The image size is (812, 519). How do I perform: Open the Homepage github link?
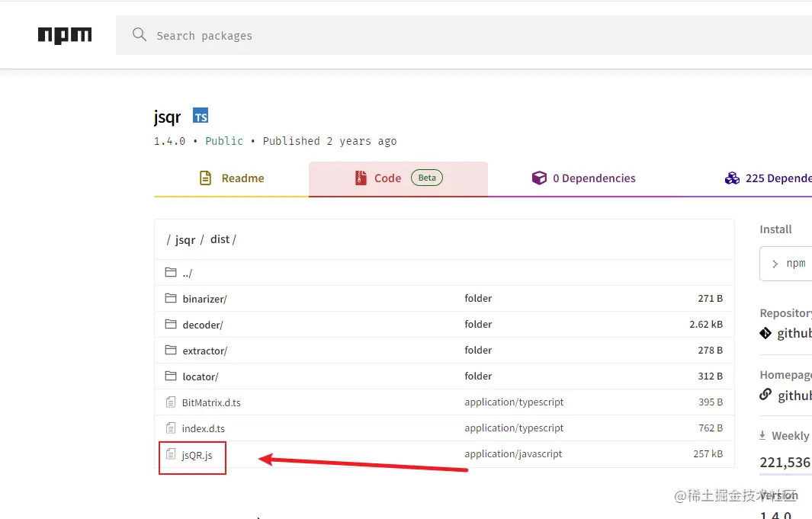[794, 396]
